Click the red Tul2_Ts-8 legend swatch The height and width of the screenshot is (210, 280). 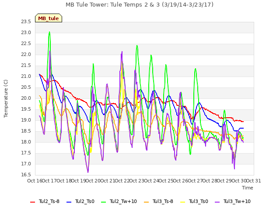click(32, 202)
